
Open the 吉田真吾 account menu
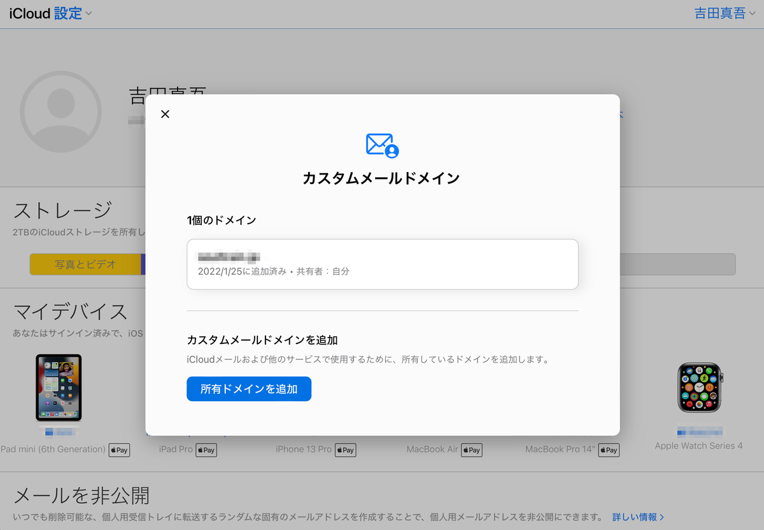[x=725, y=13]
